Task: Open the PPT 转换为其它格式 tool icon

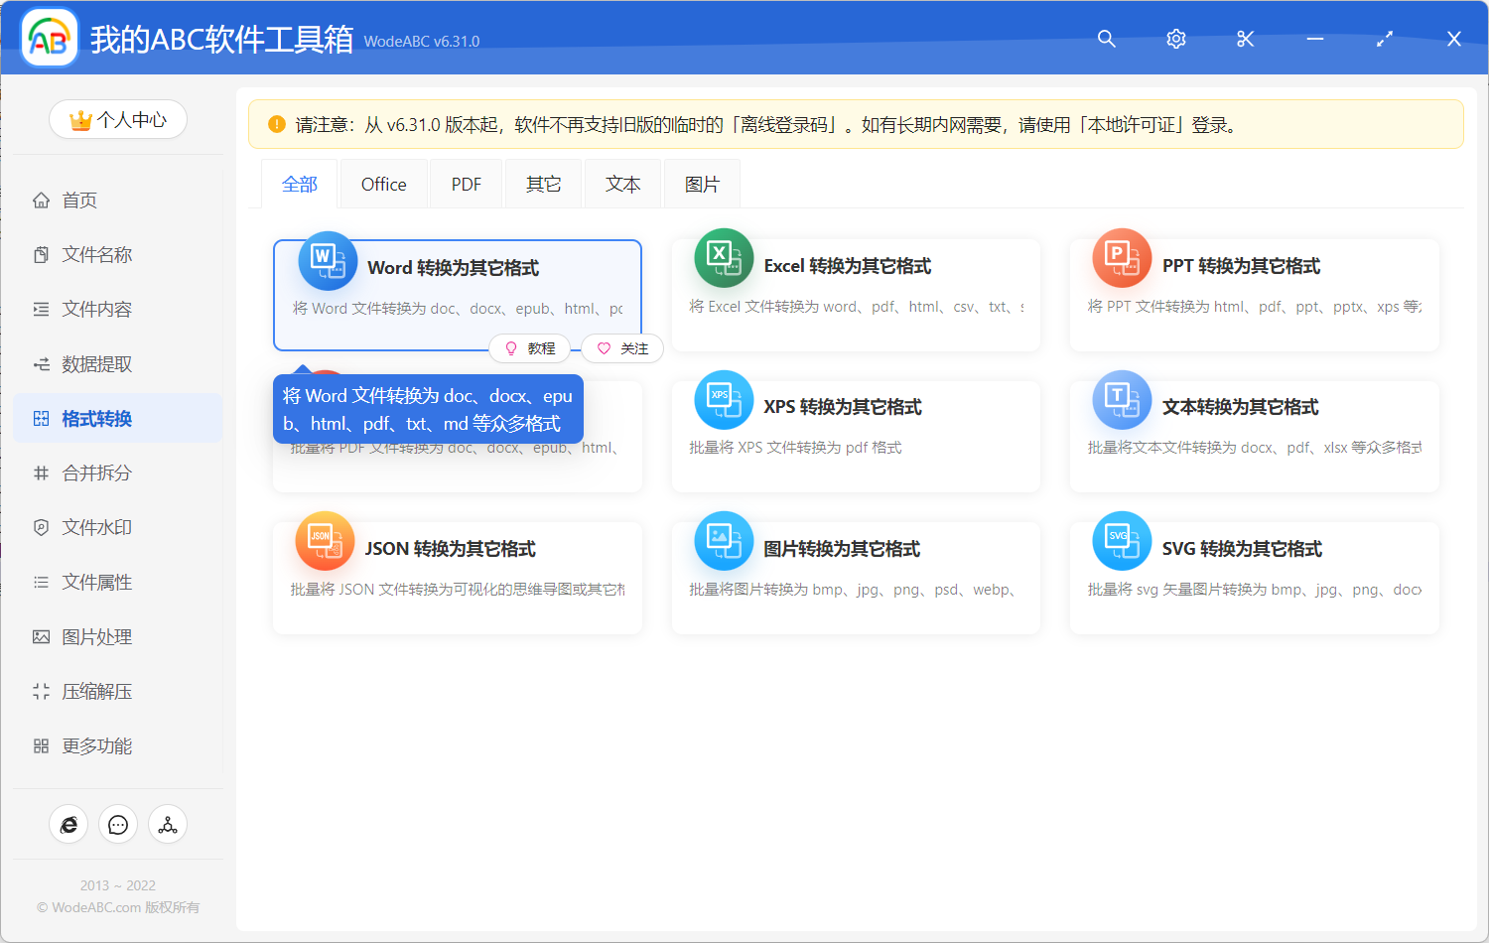Action: click(1121, 257)
